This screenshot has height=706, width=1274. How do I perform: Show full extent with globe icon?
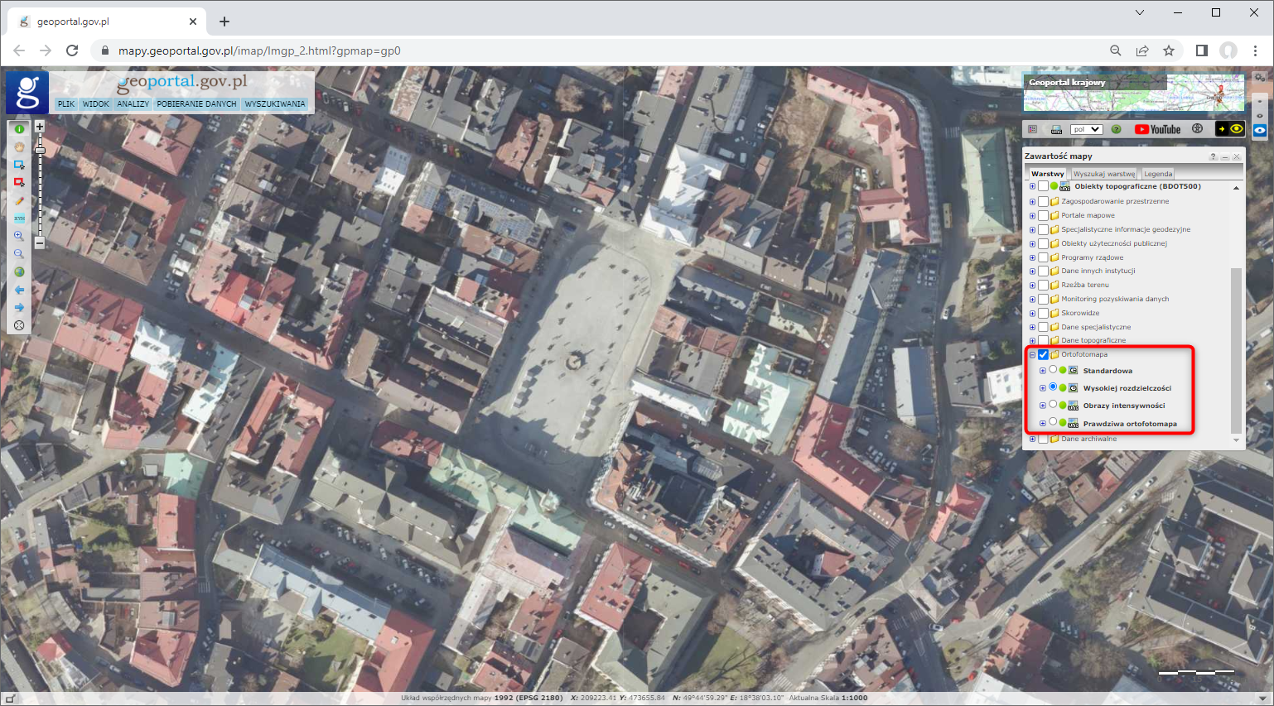point(19,271)
